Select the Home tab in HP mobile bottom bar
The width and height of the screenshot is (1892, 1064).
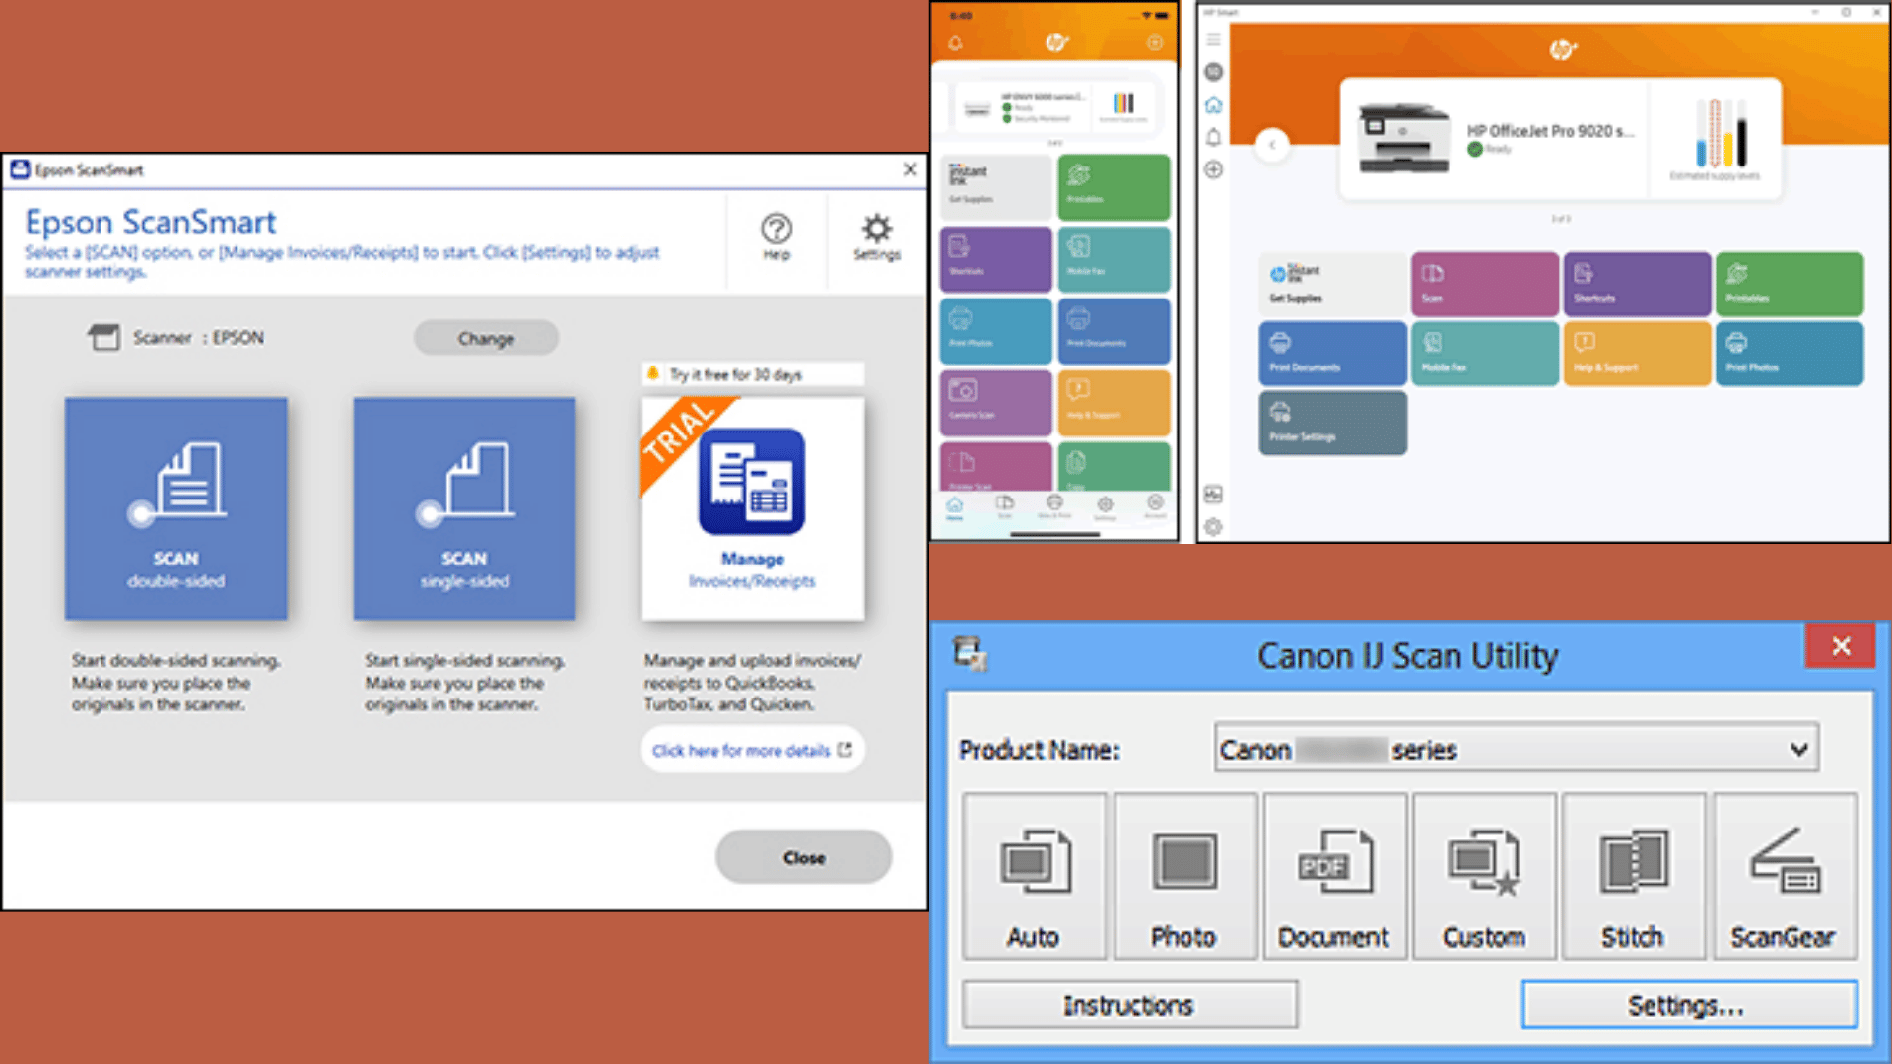[954, 506]
